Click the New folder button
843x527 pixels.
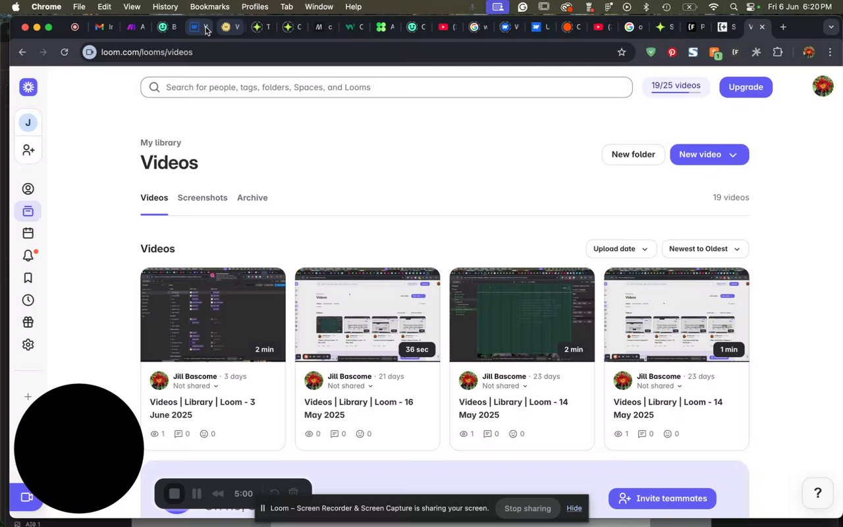click(x=633, y=154)
